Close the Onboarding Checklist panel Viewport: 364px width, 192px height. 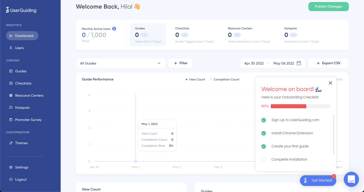click(x=330, y=83)
